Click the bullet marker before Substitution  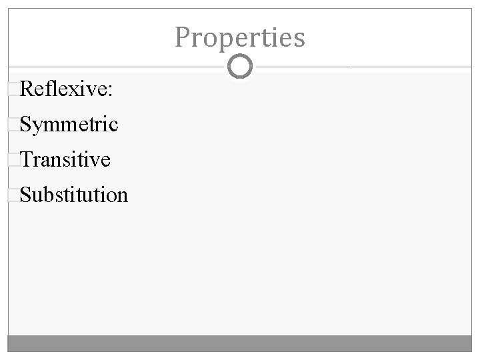point(15,195)
